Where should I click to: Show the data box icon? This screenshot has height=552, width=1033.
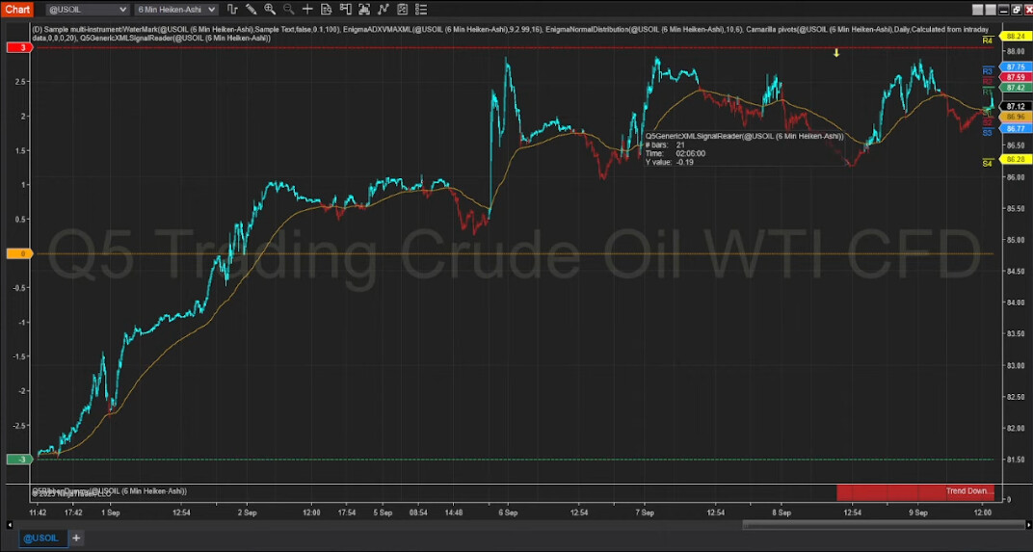pyautogui.click(x=327, y=10)
